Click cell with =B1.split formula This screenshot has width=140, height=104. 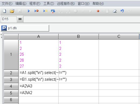(39, 80)
